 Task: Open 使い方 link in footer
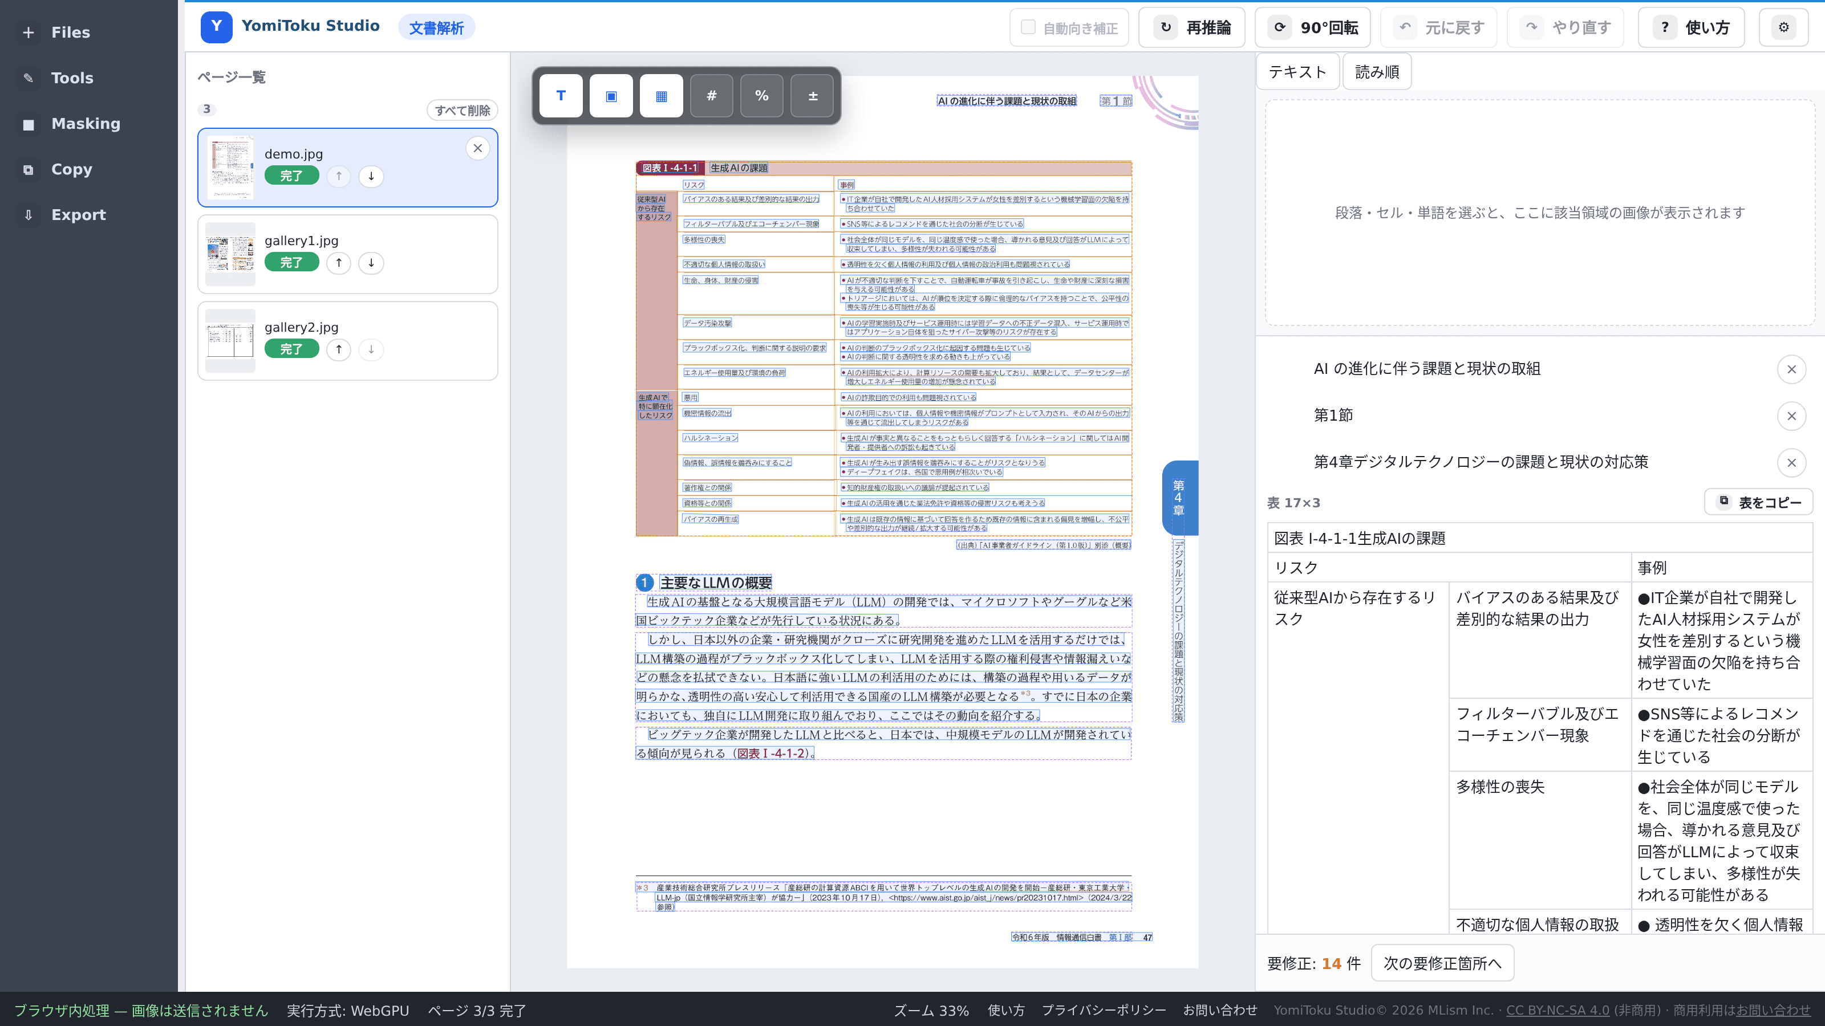coord(1006,1011)
